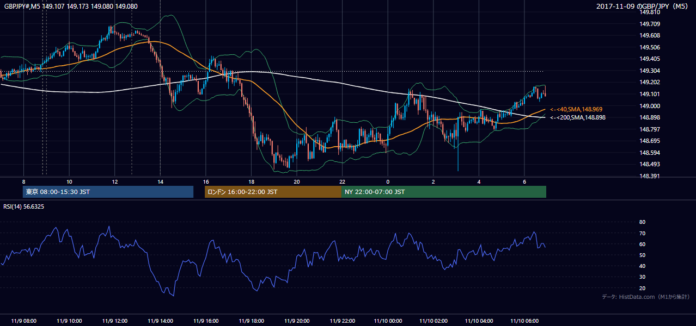The height and width of the screenshot is (326, 696).
Task: Click hour label 14 under price chart
Action: point(160,181)
